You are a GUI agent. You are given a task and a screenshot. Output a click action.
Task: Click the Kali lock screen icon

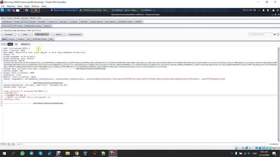pyautogui.click(x=273, y=10)
